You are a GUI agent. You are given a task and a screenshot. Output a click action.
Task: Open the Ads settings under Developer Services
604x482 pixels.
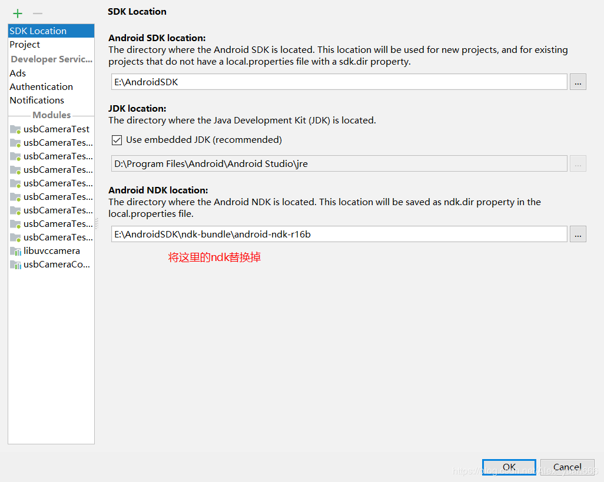[x=17, y=73]
